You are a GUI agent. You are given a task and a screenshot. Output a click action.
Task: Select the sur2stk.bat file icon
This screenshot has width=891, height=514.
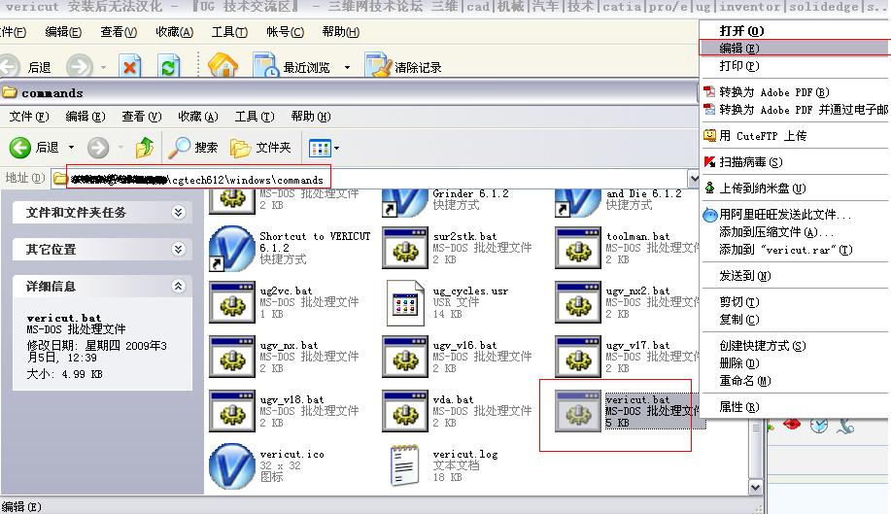point(405,248)
